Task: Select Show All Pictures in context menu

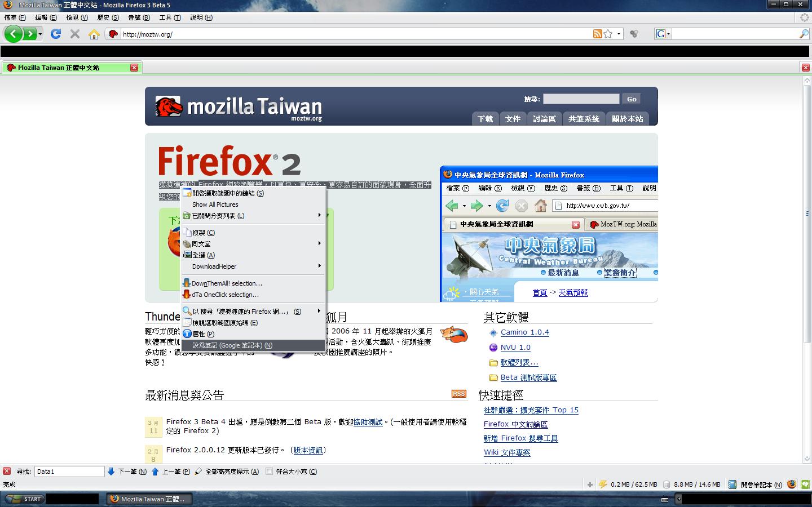Action: pos(253,204)
